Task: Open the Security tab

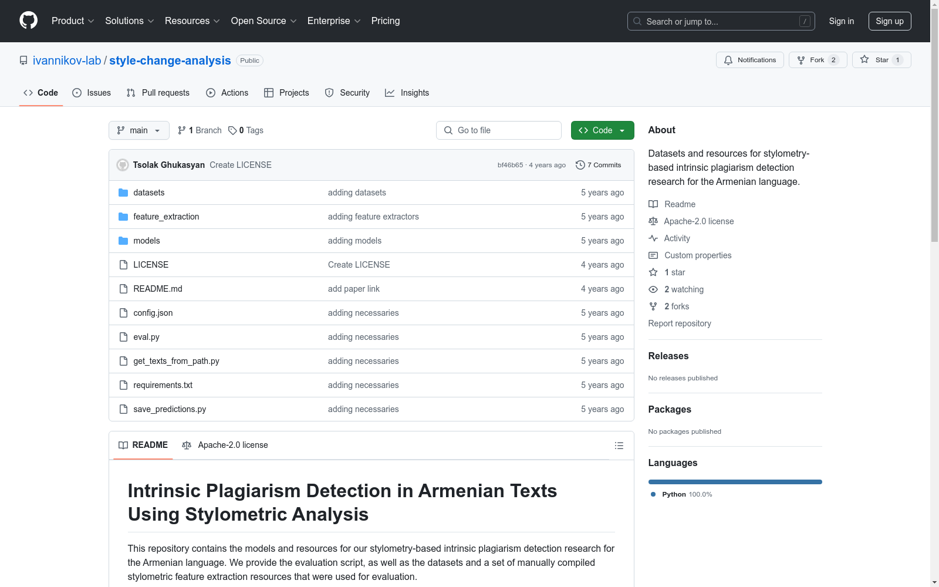Action: point(347,93)
